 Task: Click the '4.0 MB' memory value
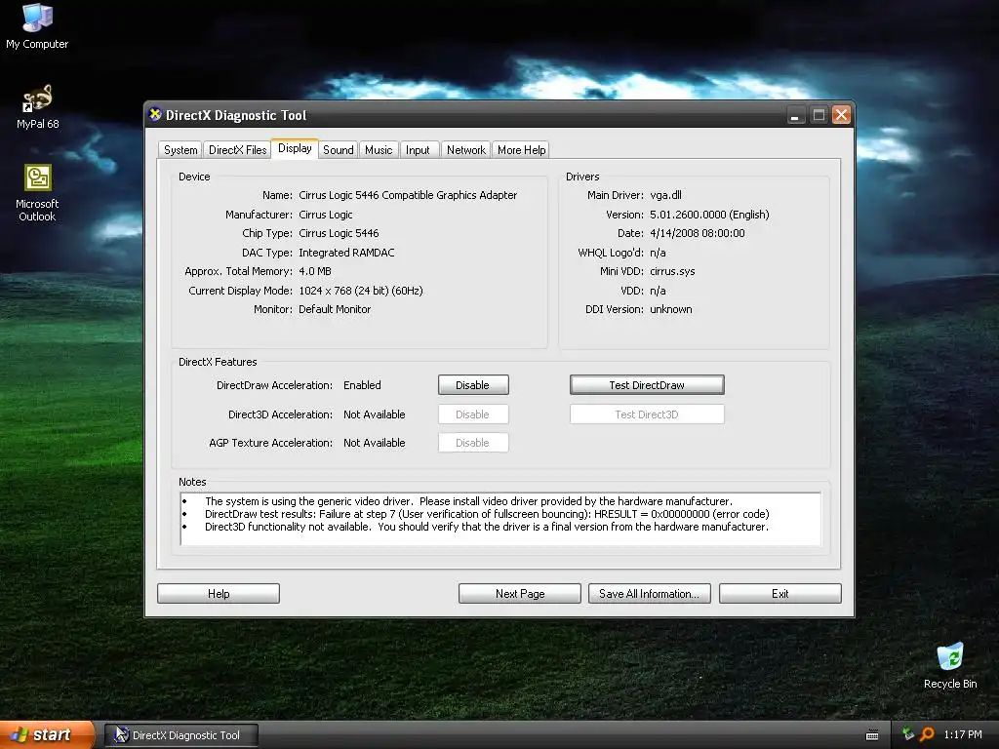(315, 271)
